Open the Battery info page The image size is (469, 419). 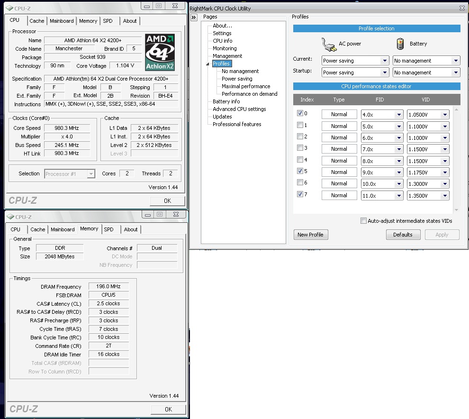tap(226, 101)
